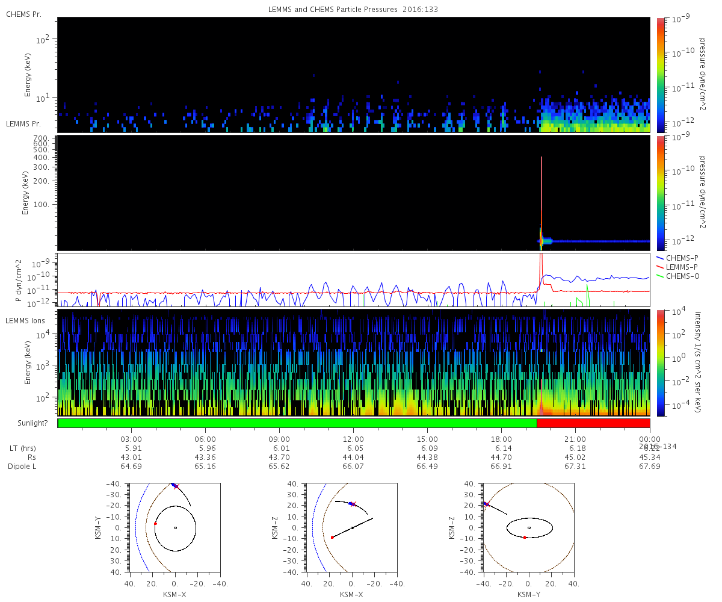This screenshot has width=722, height=602.
Task: Click the LEMMS pressure color bar
Action: click(x=661, y=193)
